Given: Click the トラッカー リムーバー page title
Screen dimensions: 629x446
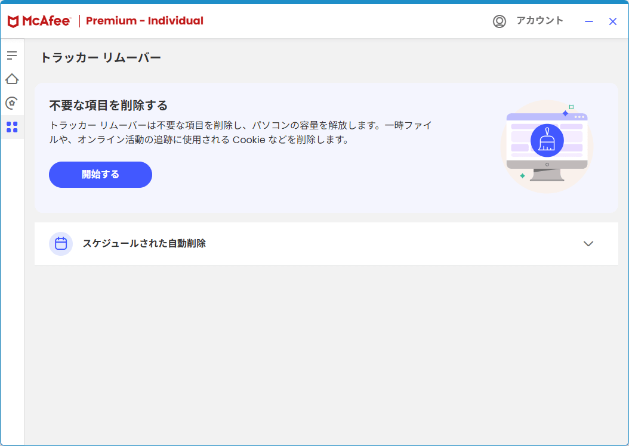Looking at the screenshot, I should point(101,58).
